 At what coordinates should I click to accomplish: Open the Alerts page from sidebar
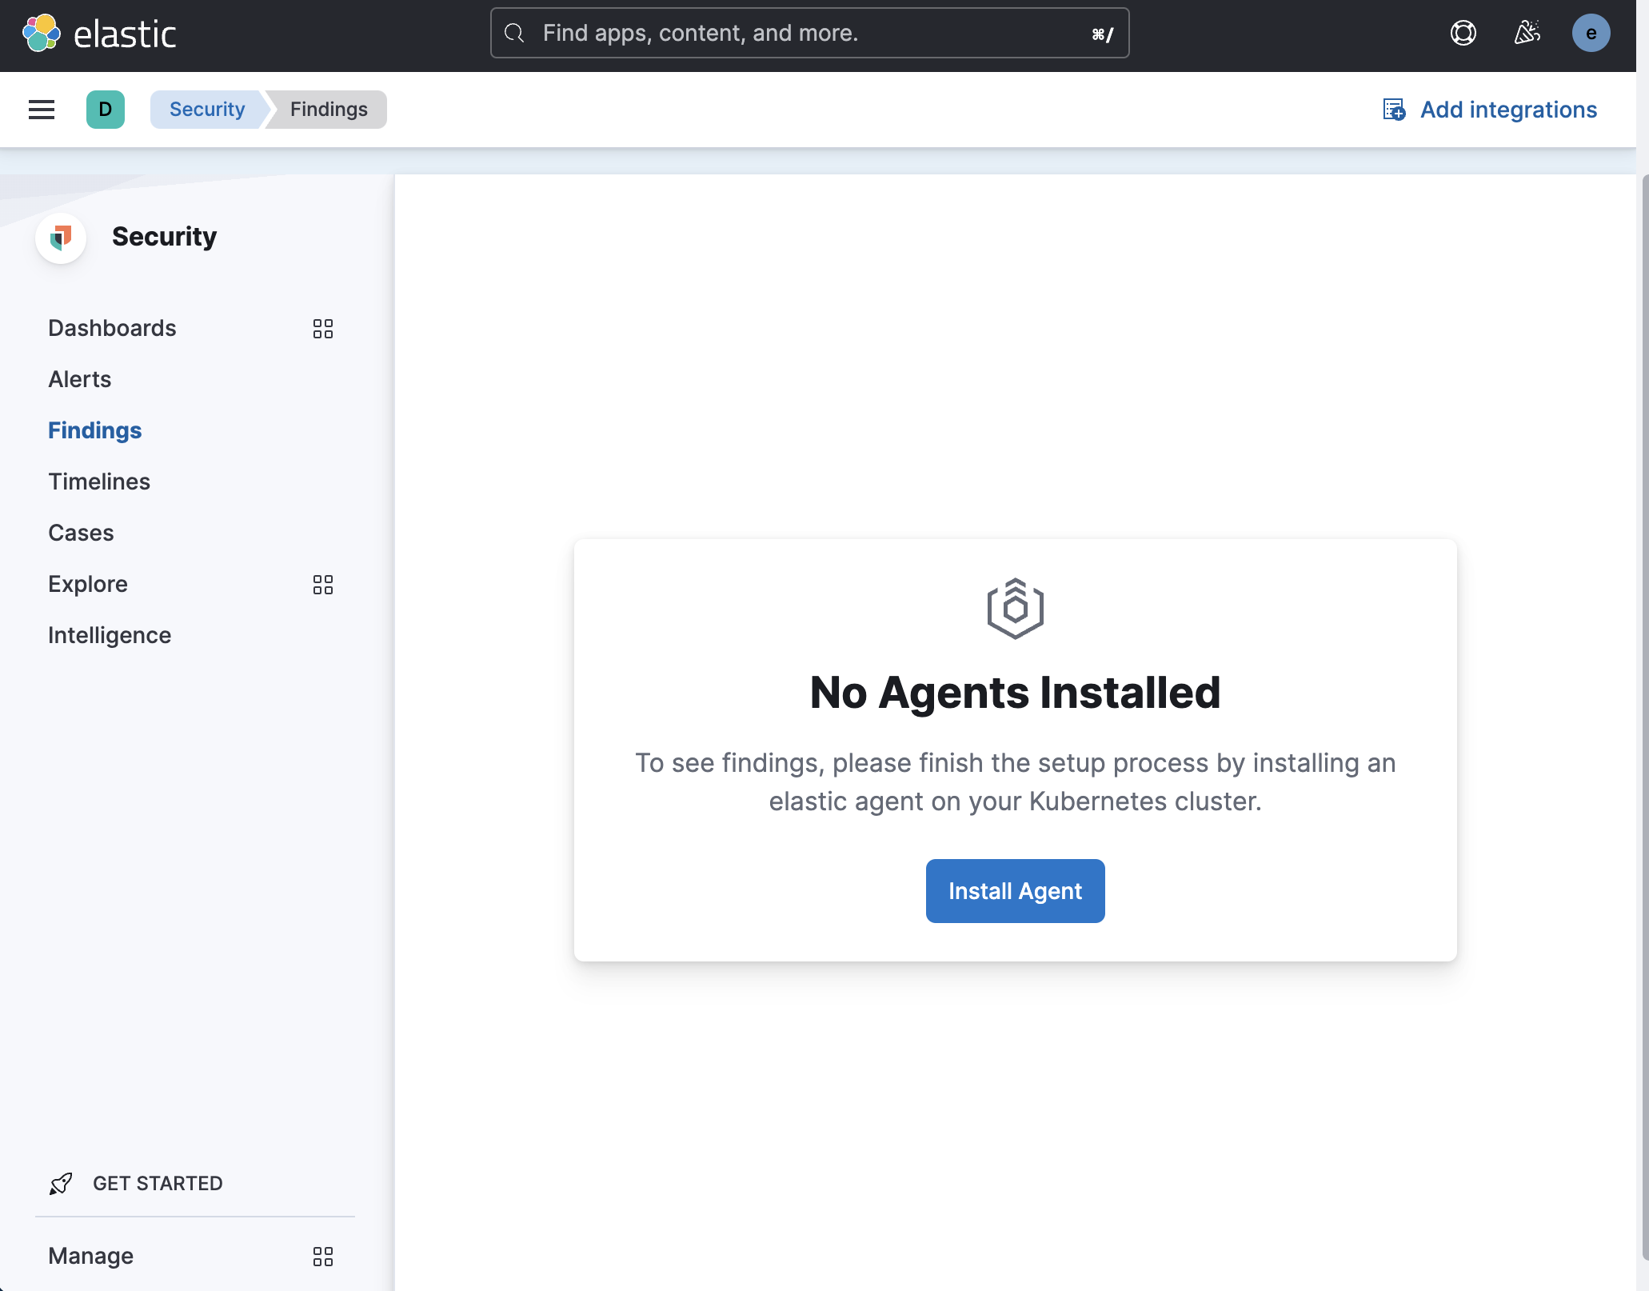[x=79, y=378]
